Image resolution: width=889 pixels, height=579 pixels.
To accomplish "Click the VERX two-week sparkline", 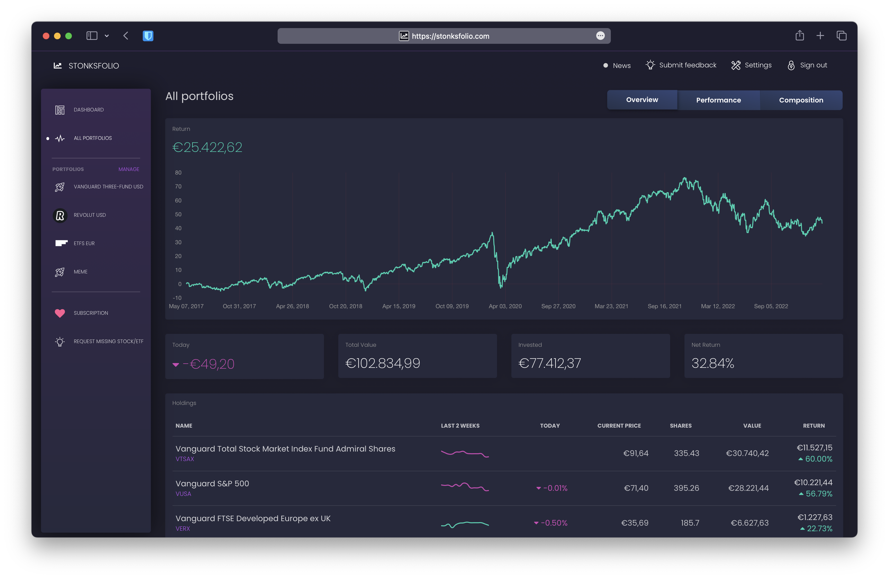I will click(x=465, y=524).
